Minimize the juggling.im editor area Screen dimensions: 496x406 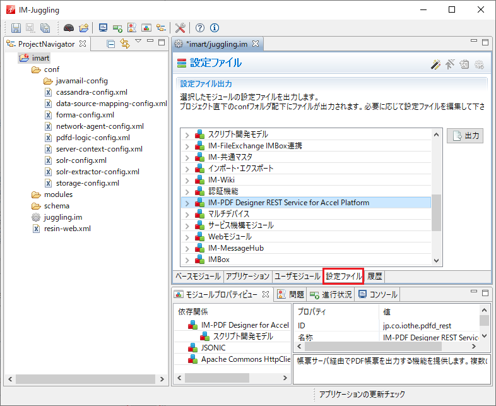pyautogui.click(x=473, y=41)
